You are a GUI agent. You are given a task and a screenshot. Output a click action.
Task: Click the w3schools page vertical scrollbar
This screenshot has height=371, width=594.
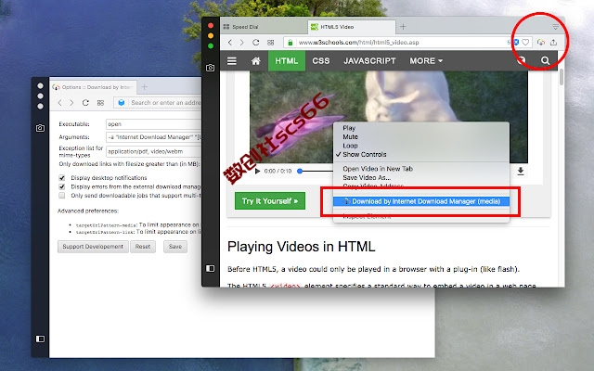click(561, 77)
